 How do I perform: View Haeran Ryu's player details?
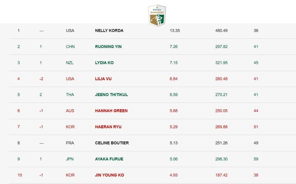tap(108, 127)
